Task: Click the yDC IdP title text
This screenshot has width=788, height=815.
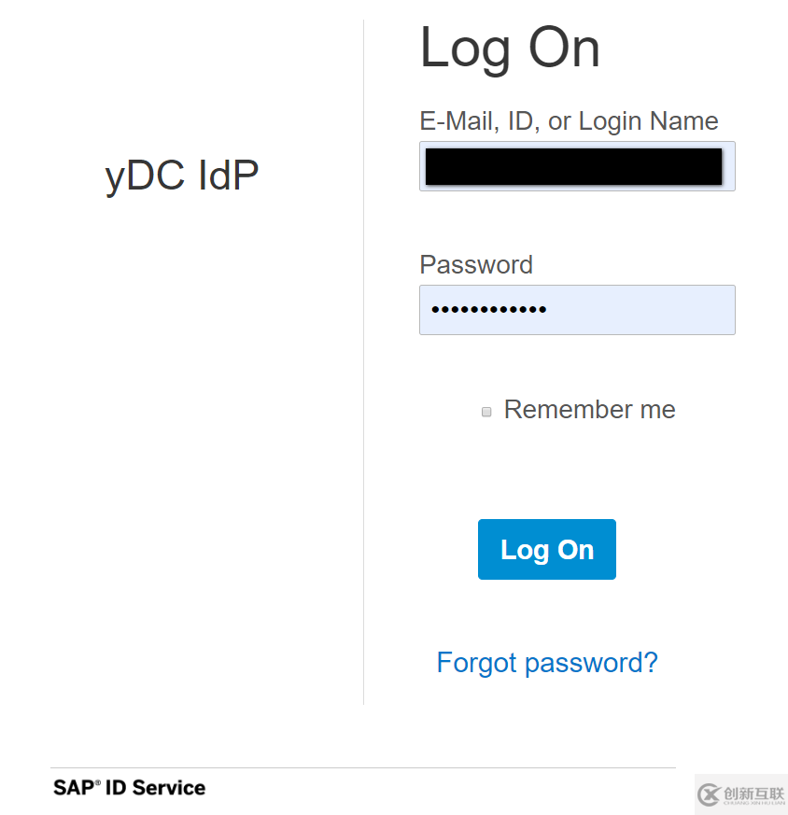Action: pyautogui.click(x=182, y=176)
